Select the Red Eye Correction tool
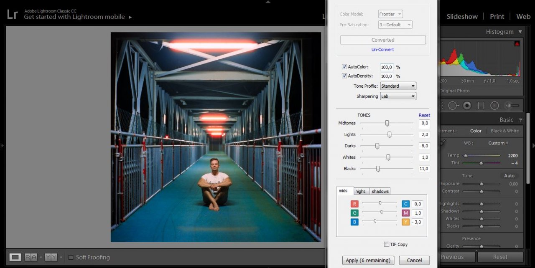Screen dimensions: 535x268 click(x=467, y=106)
